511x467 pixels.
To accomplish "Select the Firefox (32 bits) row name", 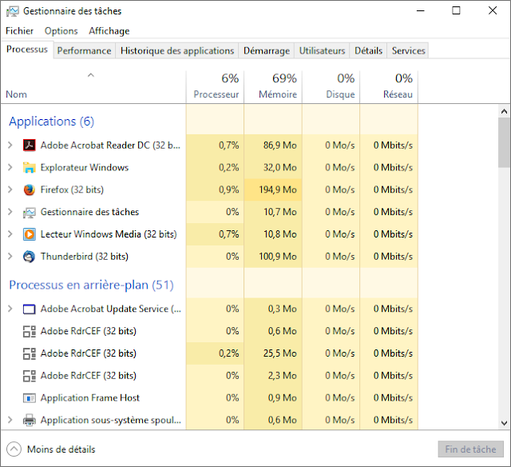I will coord(72,190).
